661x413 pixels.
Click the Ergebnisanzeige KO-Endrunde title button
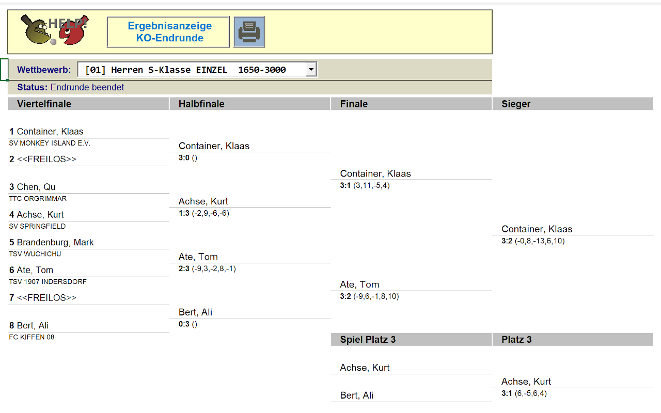click(x=168, y=32)
